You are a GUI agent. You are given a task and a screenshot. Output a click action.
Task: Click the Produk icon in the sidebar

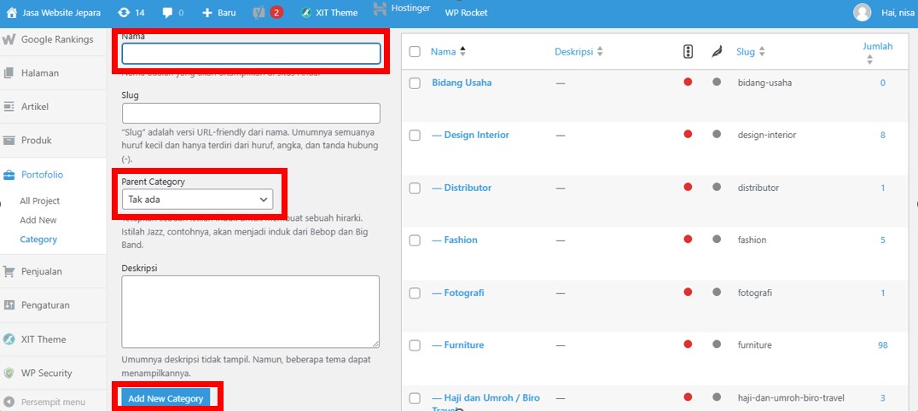(9, 141)
